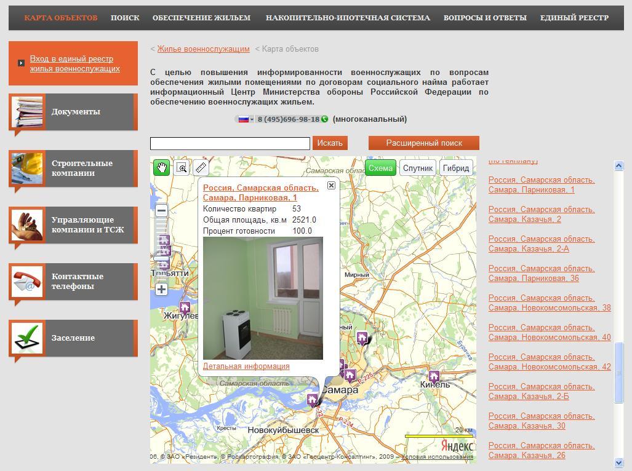Viewport: 632px width, 471px height.
Task: Open the Вопросы и ответы menu item
Action: pos(485,18)
